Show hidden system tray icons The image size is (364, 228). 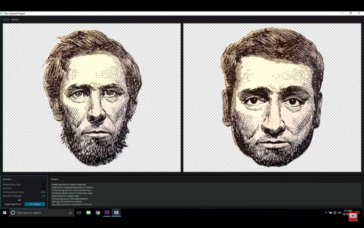click(x=326, y=213)
